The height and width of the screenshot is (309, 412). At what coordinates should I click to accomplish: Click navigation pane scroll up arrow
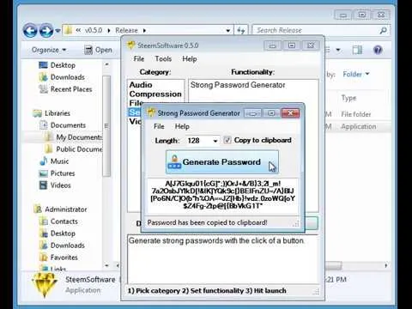106,64
